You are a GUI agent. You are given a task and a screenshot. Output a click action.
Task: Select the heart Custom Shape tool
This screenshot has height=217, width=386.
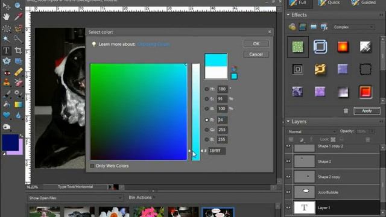coord(7,115)
